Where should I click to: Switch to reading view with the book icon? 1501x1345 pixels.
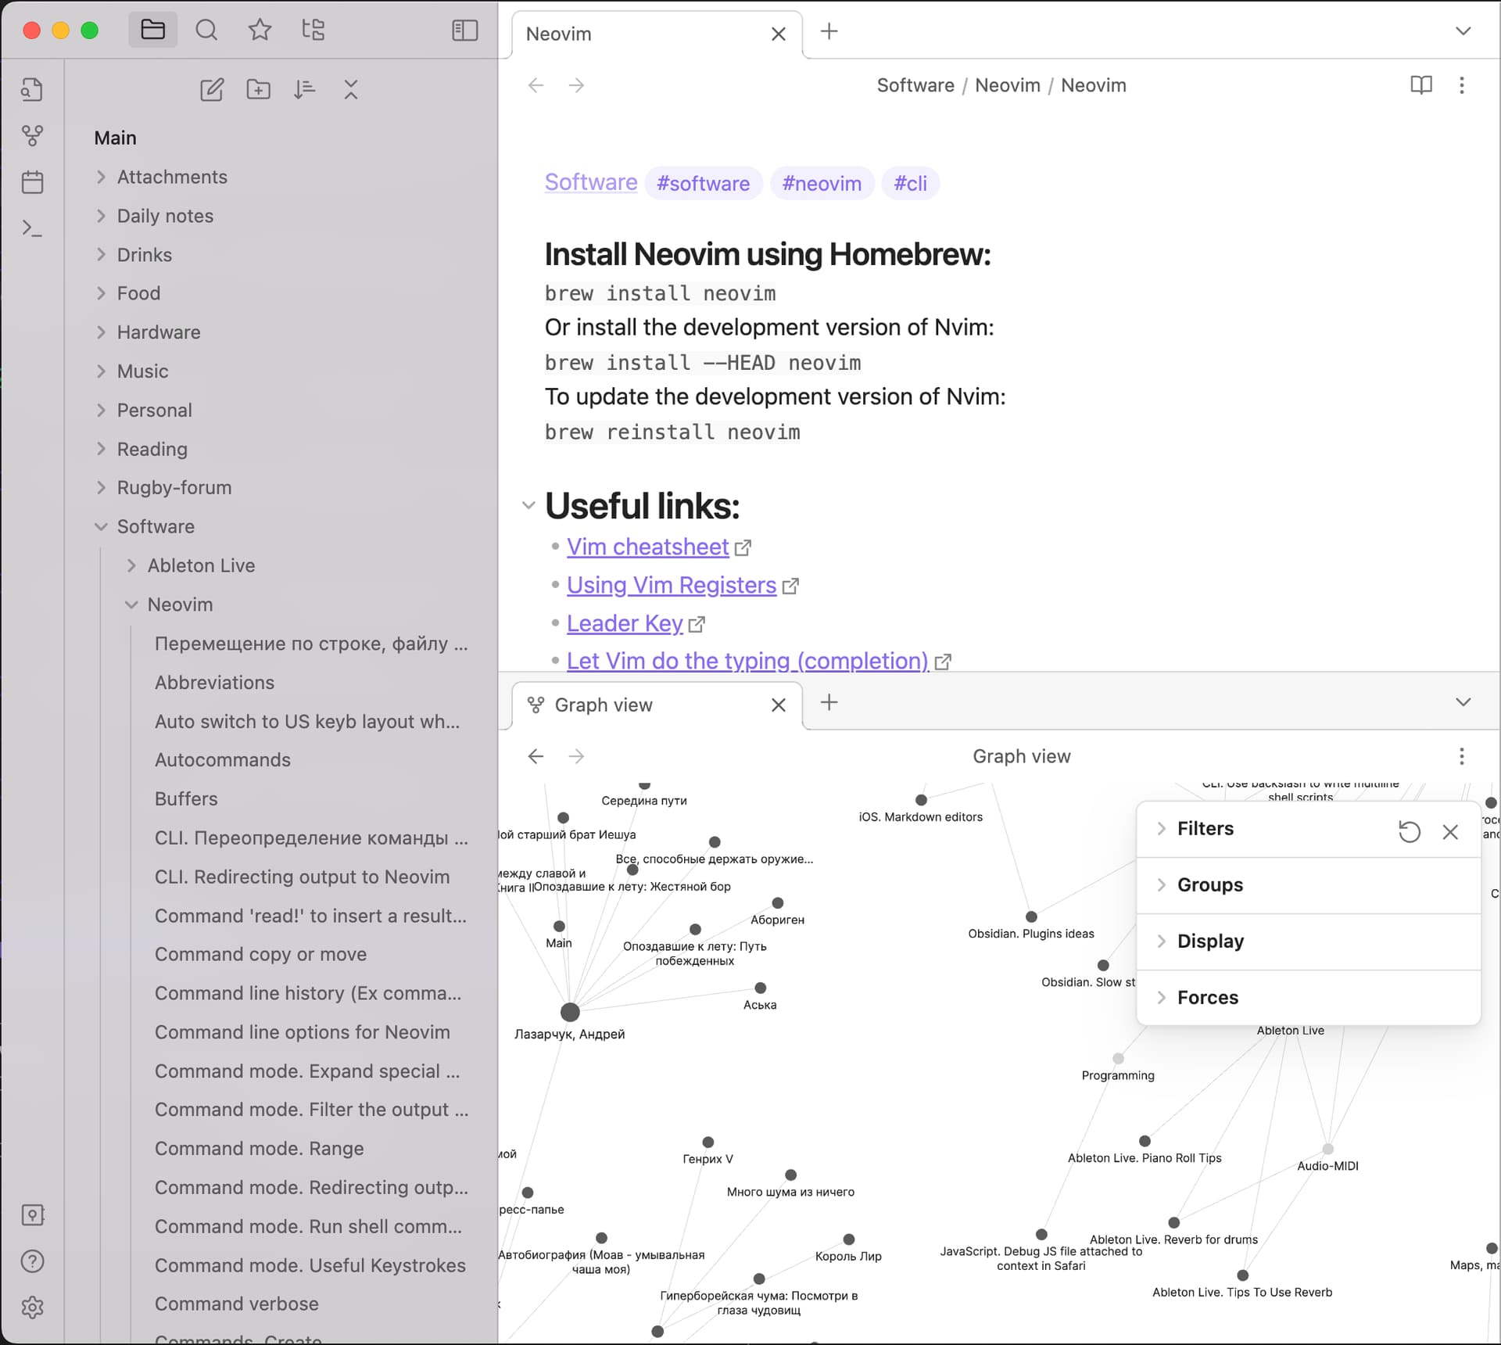click(x=1421, y=85)
